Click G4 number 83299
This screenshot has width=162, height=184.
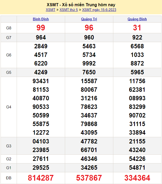137,107
